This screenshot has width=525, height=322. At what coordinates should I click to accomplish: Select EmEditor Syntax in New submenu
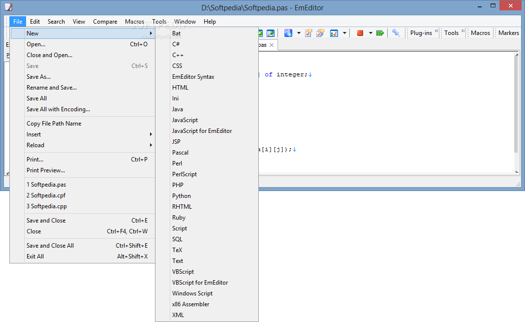207,77
